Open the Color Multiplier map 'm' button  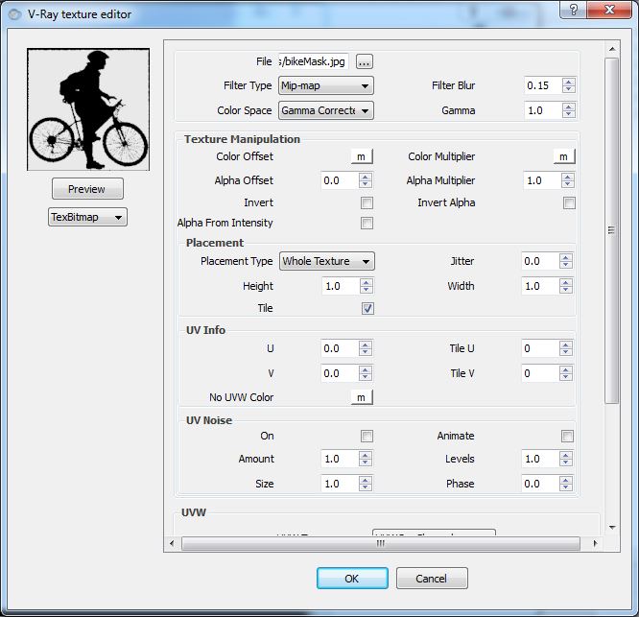click(563, 156)
